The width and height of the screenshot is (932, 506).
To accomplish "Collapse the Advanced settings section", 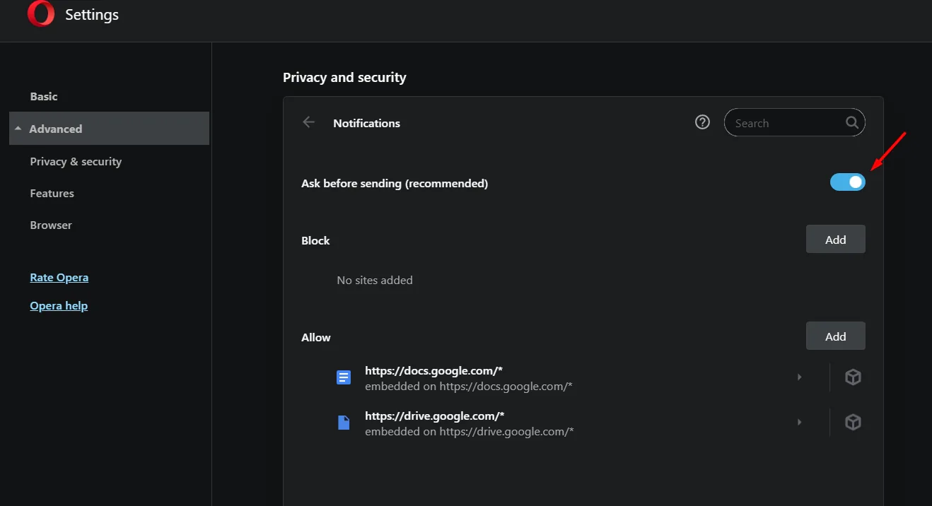I will pyautogui.click(x=109, y=129).
